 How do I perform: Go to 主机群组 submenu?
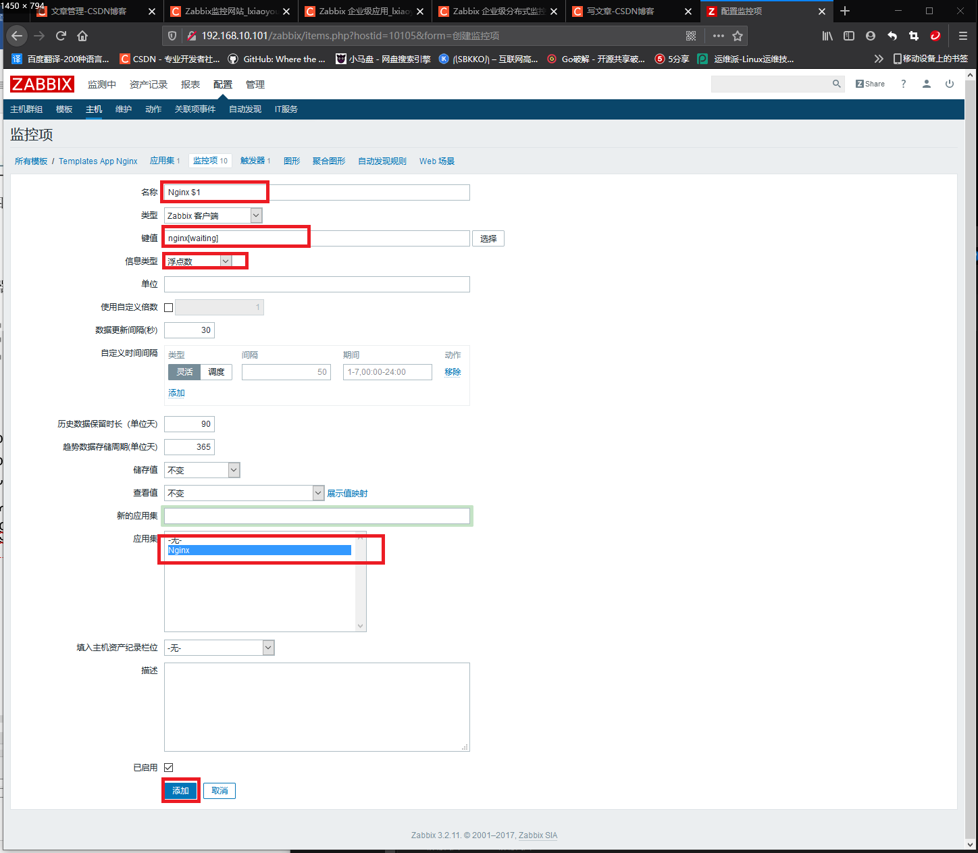pos(26,109)
